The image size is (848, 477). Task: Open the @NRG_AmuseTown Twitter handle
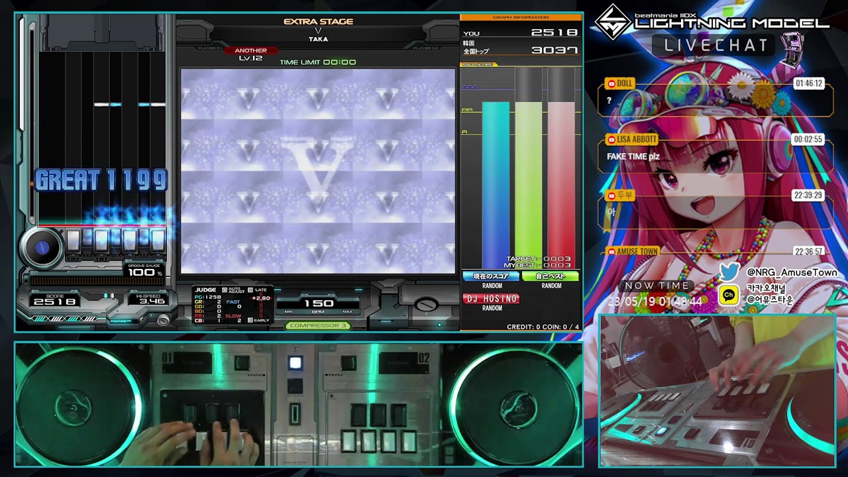pyautogui.click(x=792, y=272)
